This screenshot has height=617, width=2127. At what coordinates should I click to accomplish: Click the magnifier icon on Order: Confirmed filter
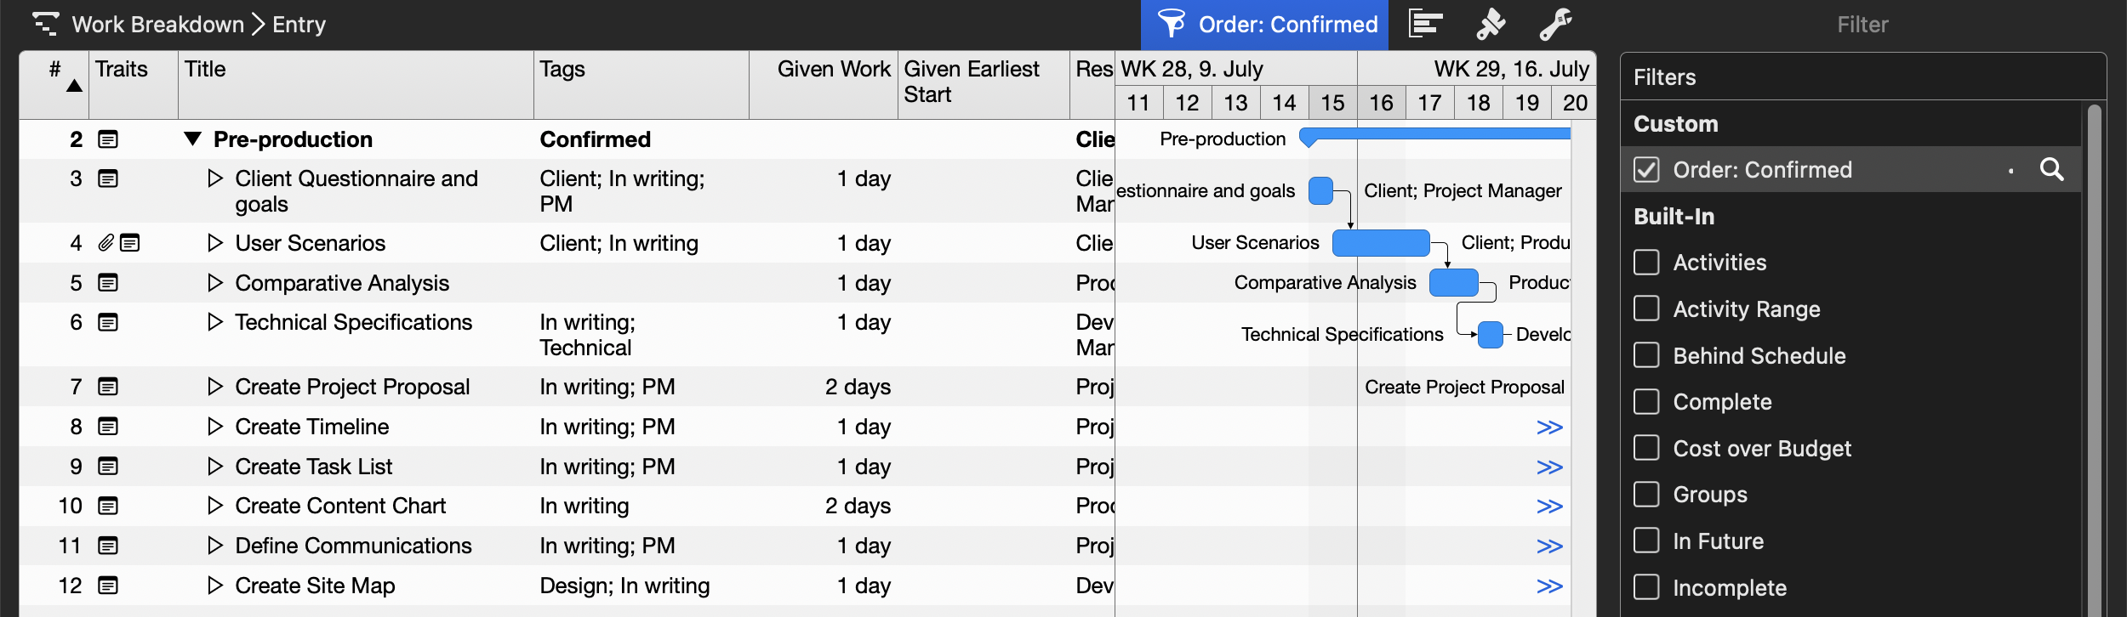[x=2051, y=170]
